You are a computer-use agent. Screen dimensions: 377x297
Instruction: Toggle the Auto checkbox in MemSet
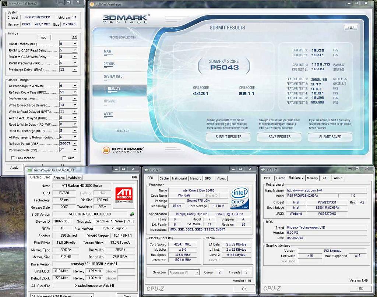click(x=64, y=158)
